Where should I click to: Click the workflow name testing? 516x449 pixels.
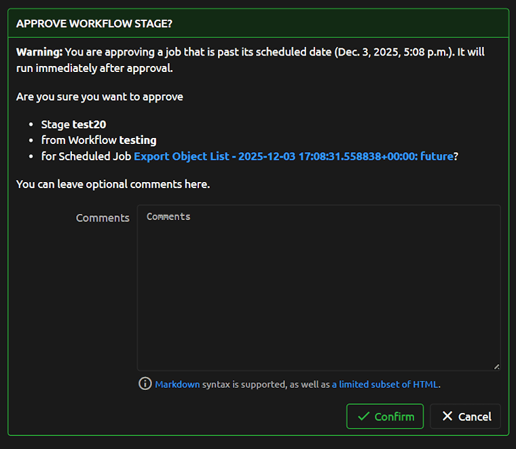tap(138, 140)
